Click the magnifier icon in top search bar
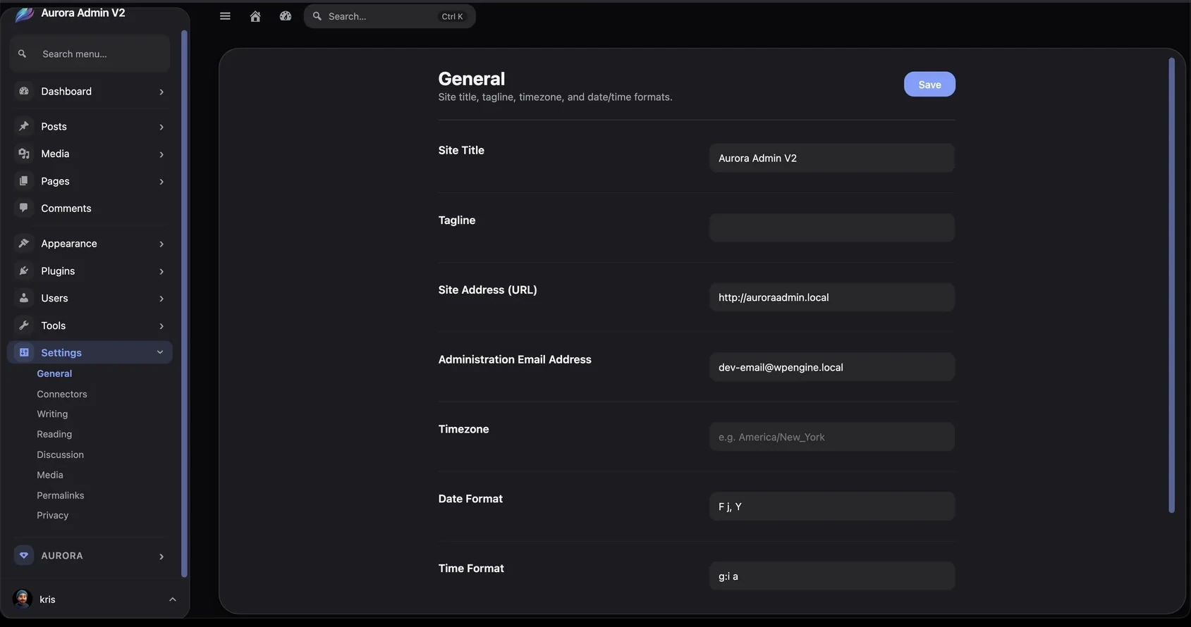 tap(317, 16)
